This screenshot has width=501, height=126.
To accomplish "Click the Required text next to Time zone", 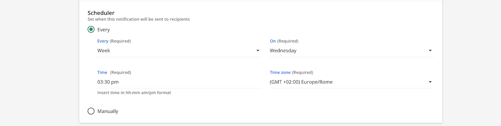I will point(302,72).
